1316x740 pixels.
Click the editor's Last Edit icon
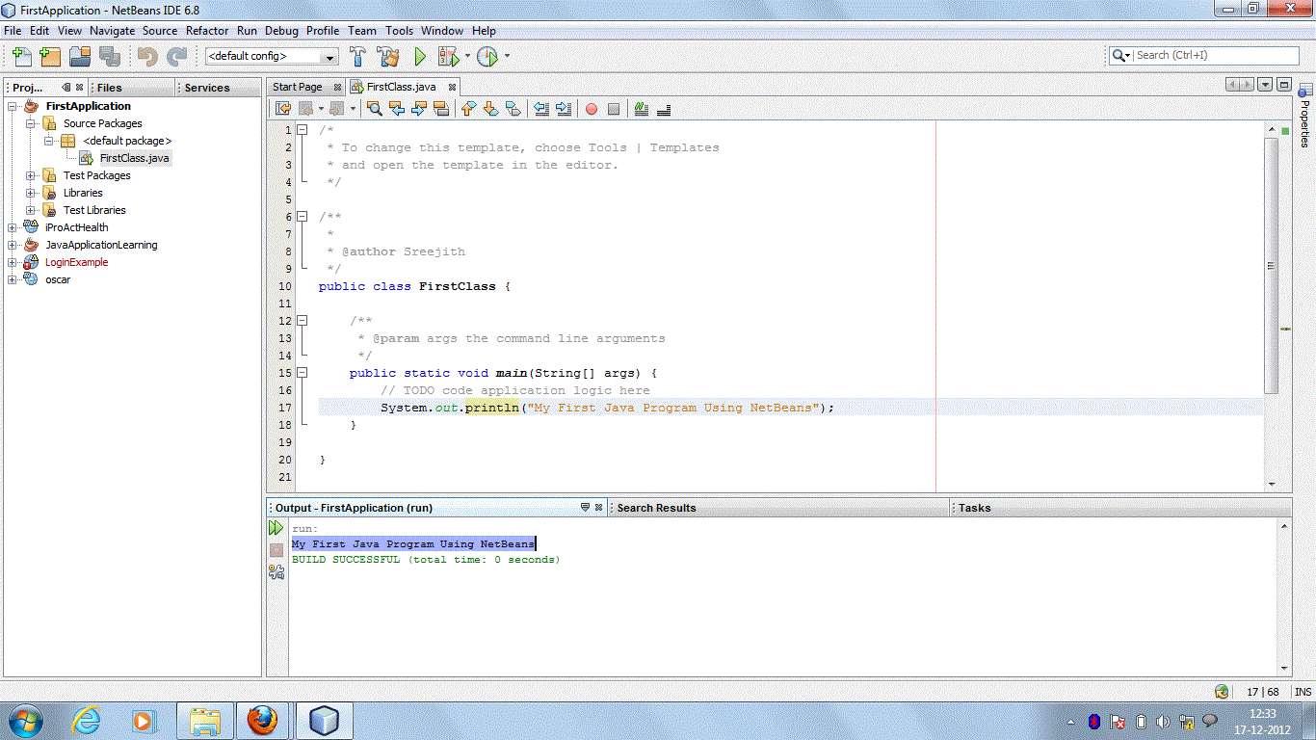click(x=283, y=109)
